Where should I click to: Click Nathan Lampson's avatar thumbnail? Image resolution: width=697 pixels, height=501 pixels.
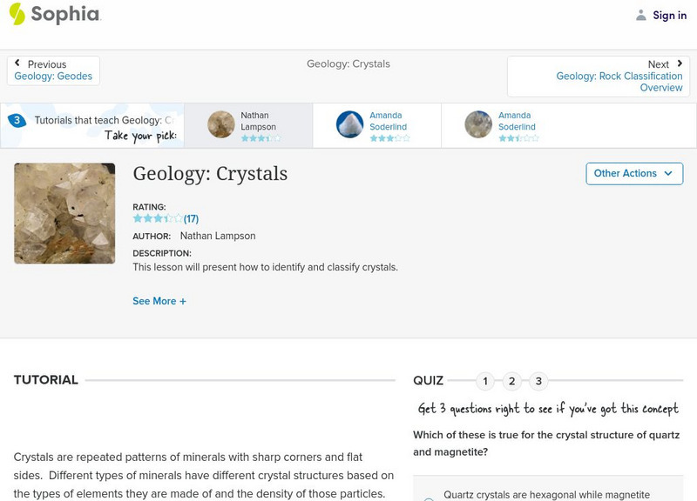(221, 124)
